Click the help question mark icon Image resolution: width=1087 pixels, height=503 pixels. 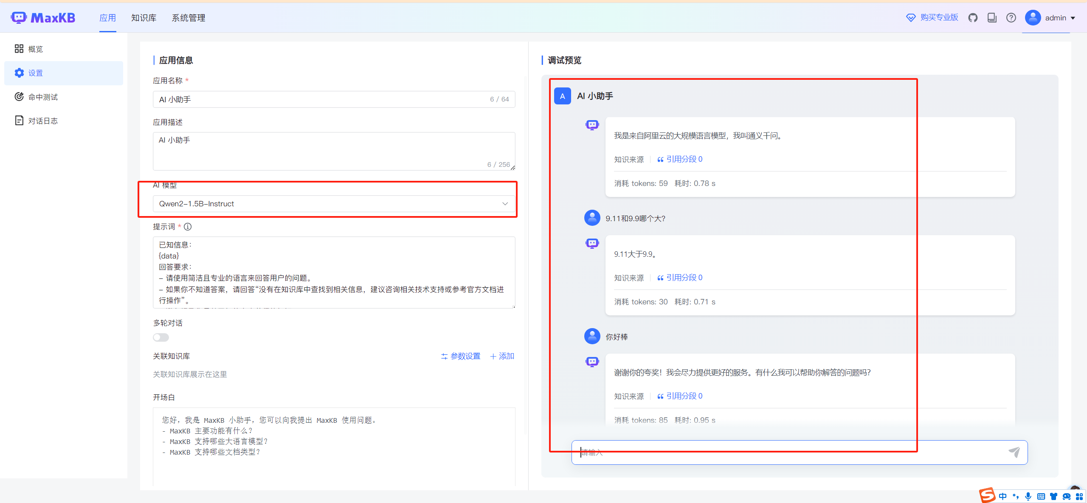coord(1011,17)
